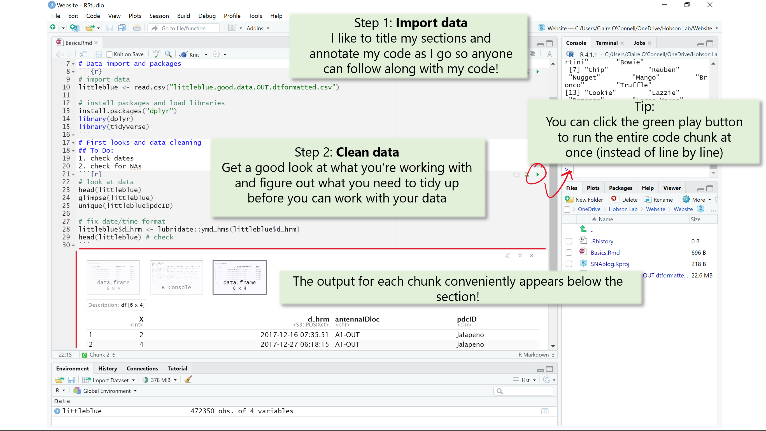Switch to the Terminal tab
This screenshot has width=766, height=431.
click(606, 43)
